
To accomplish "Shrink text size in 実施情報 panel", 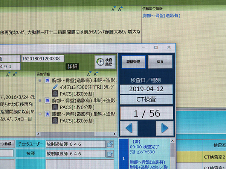I will 89,74.
